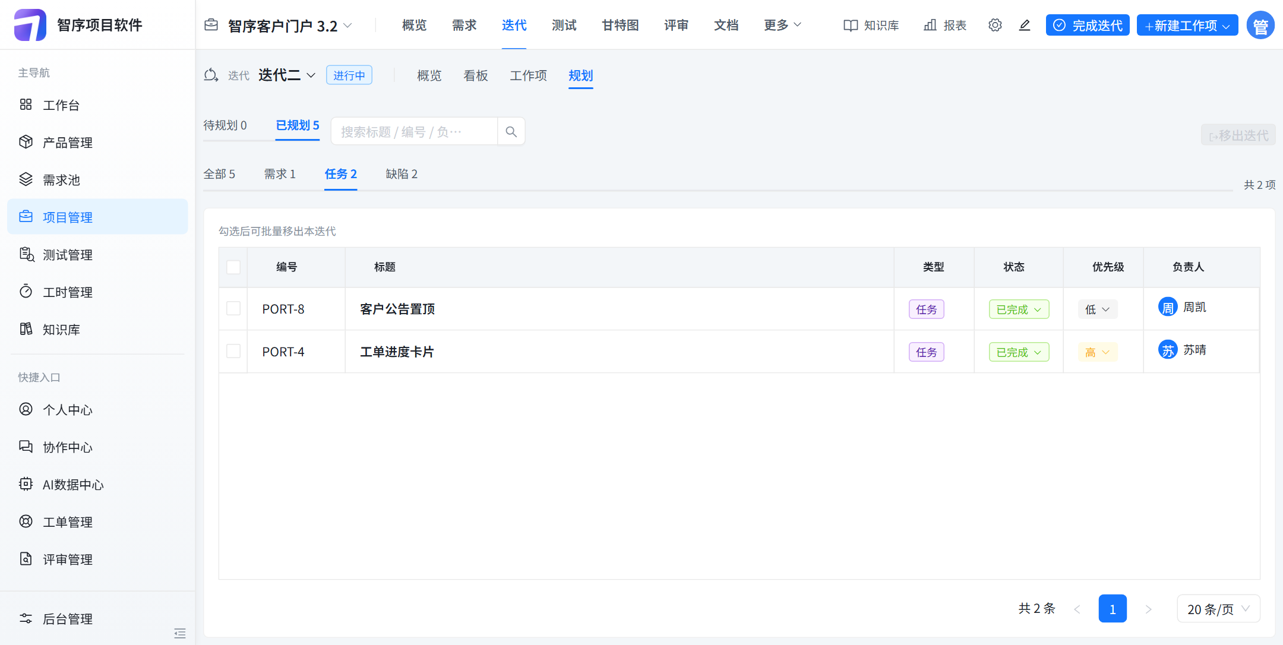Open AI数据中心 chip icon
1283x645 pixels.
click(x=26, y=484)
